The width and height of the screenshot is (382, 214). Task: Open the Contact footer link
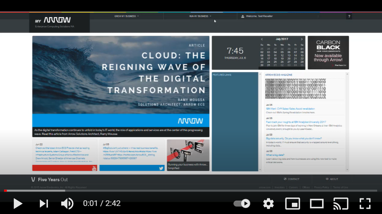291,179
